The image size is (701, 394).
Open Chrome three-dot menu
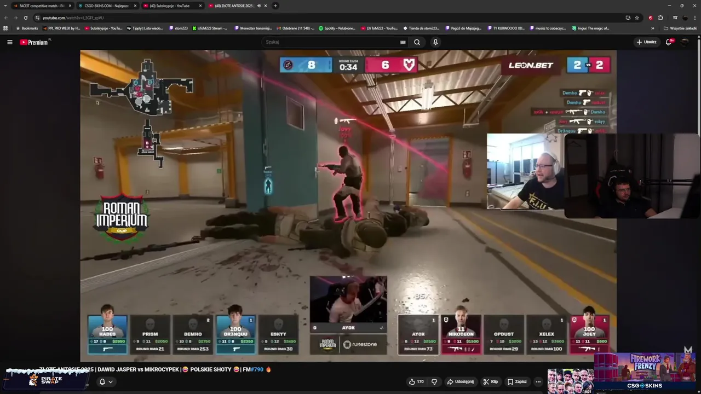(694, 18)
